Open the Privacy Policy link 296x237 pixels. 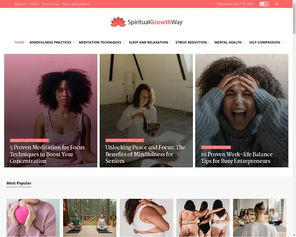[x=50, y=4]
